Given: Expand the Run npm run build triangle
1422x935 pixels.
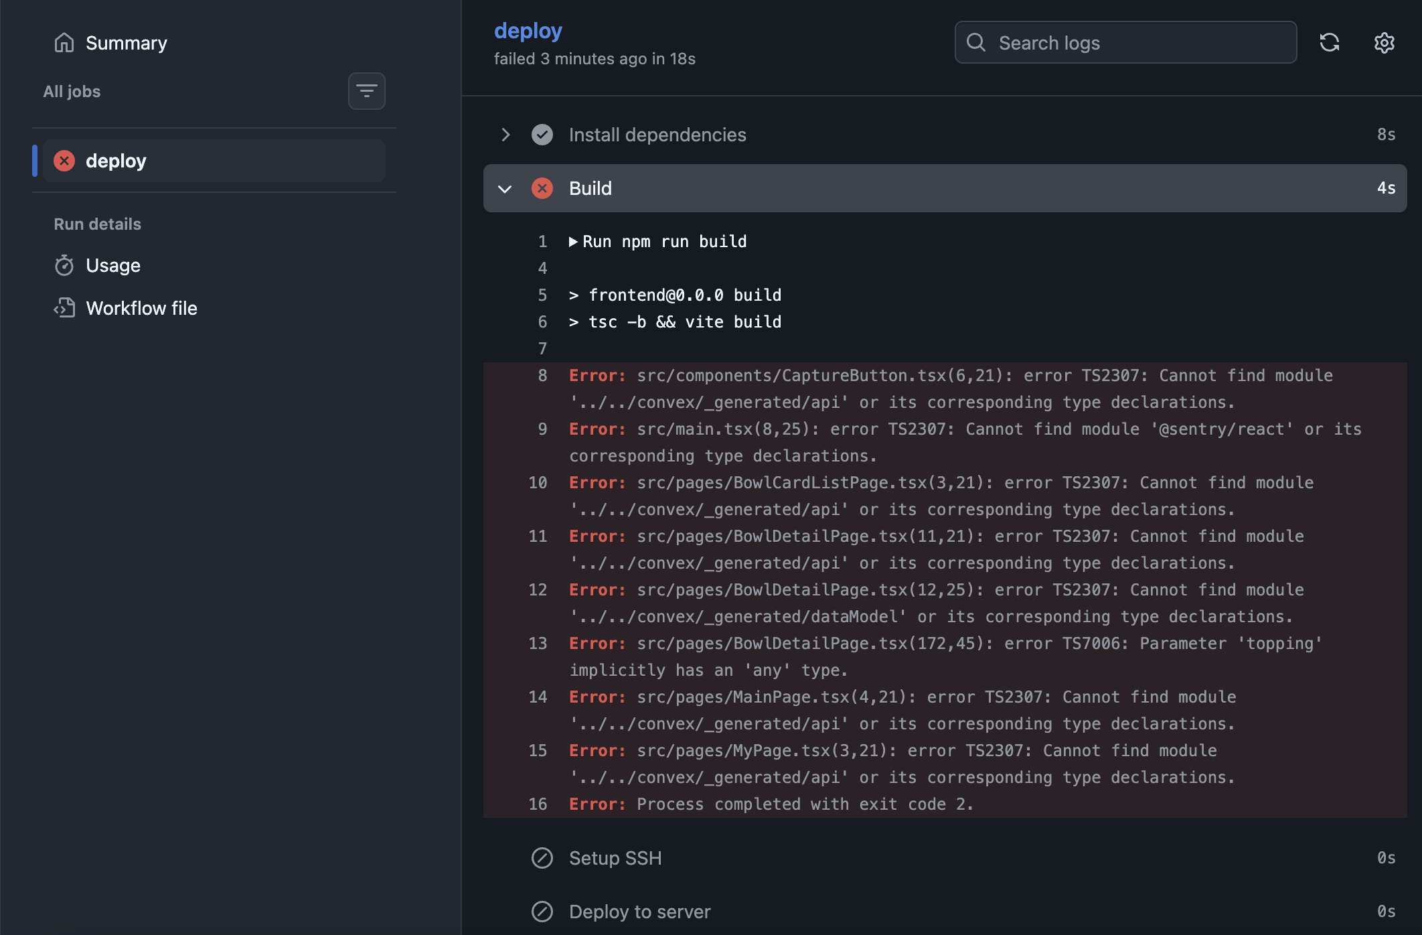Looking at the screenshot, I should (573, 242).
